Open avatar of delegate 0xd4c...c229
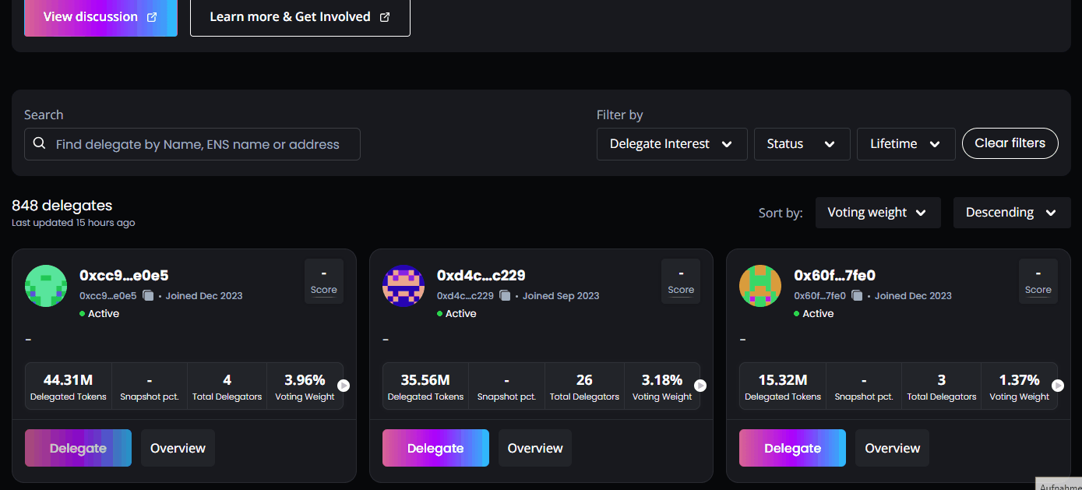The height and width of the screenshot is (490, 1082). click(x=404, y=286)
